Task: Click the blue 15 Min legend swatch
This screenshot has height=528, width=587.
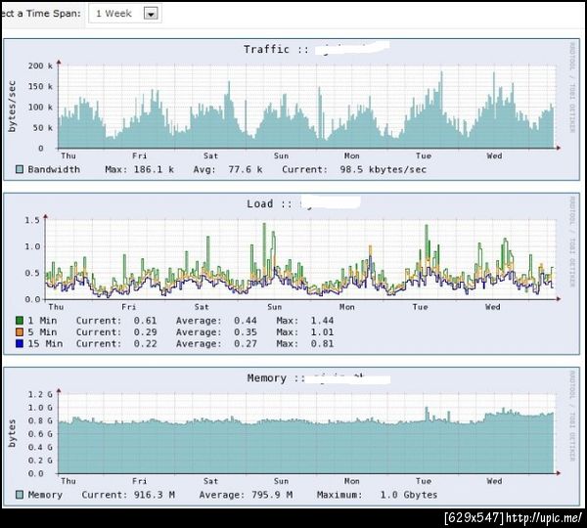Action: 20,343
